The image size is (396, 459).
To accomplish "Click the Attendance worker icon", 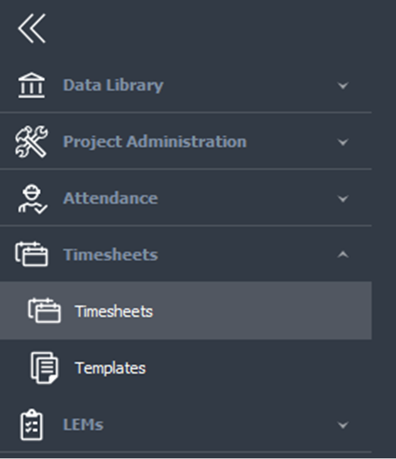I will (x=33, y=199).
